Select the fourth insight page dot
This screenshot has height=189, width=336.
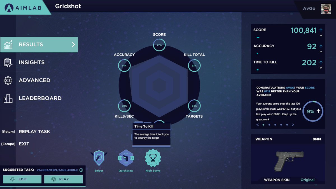click(281, 125)
